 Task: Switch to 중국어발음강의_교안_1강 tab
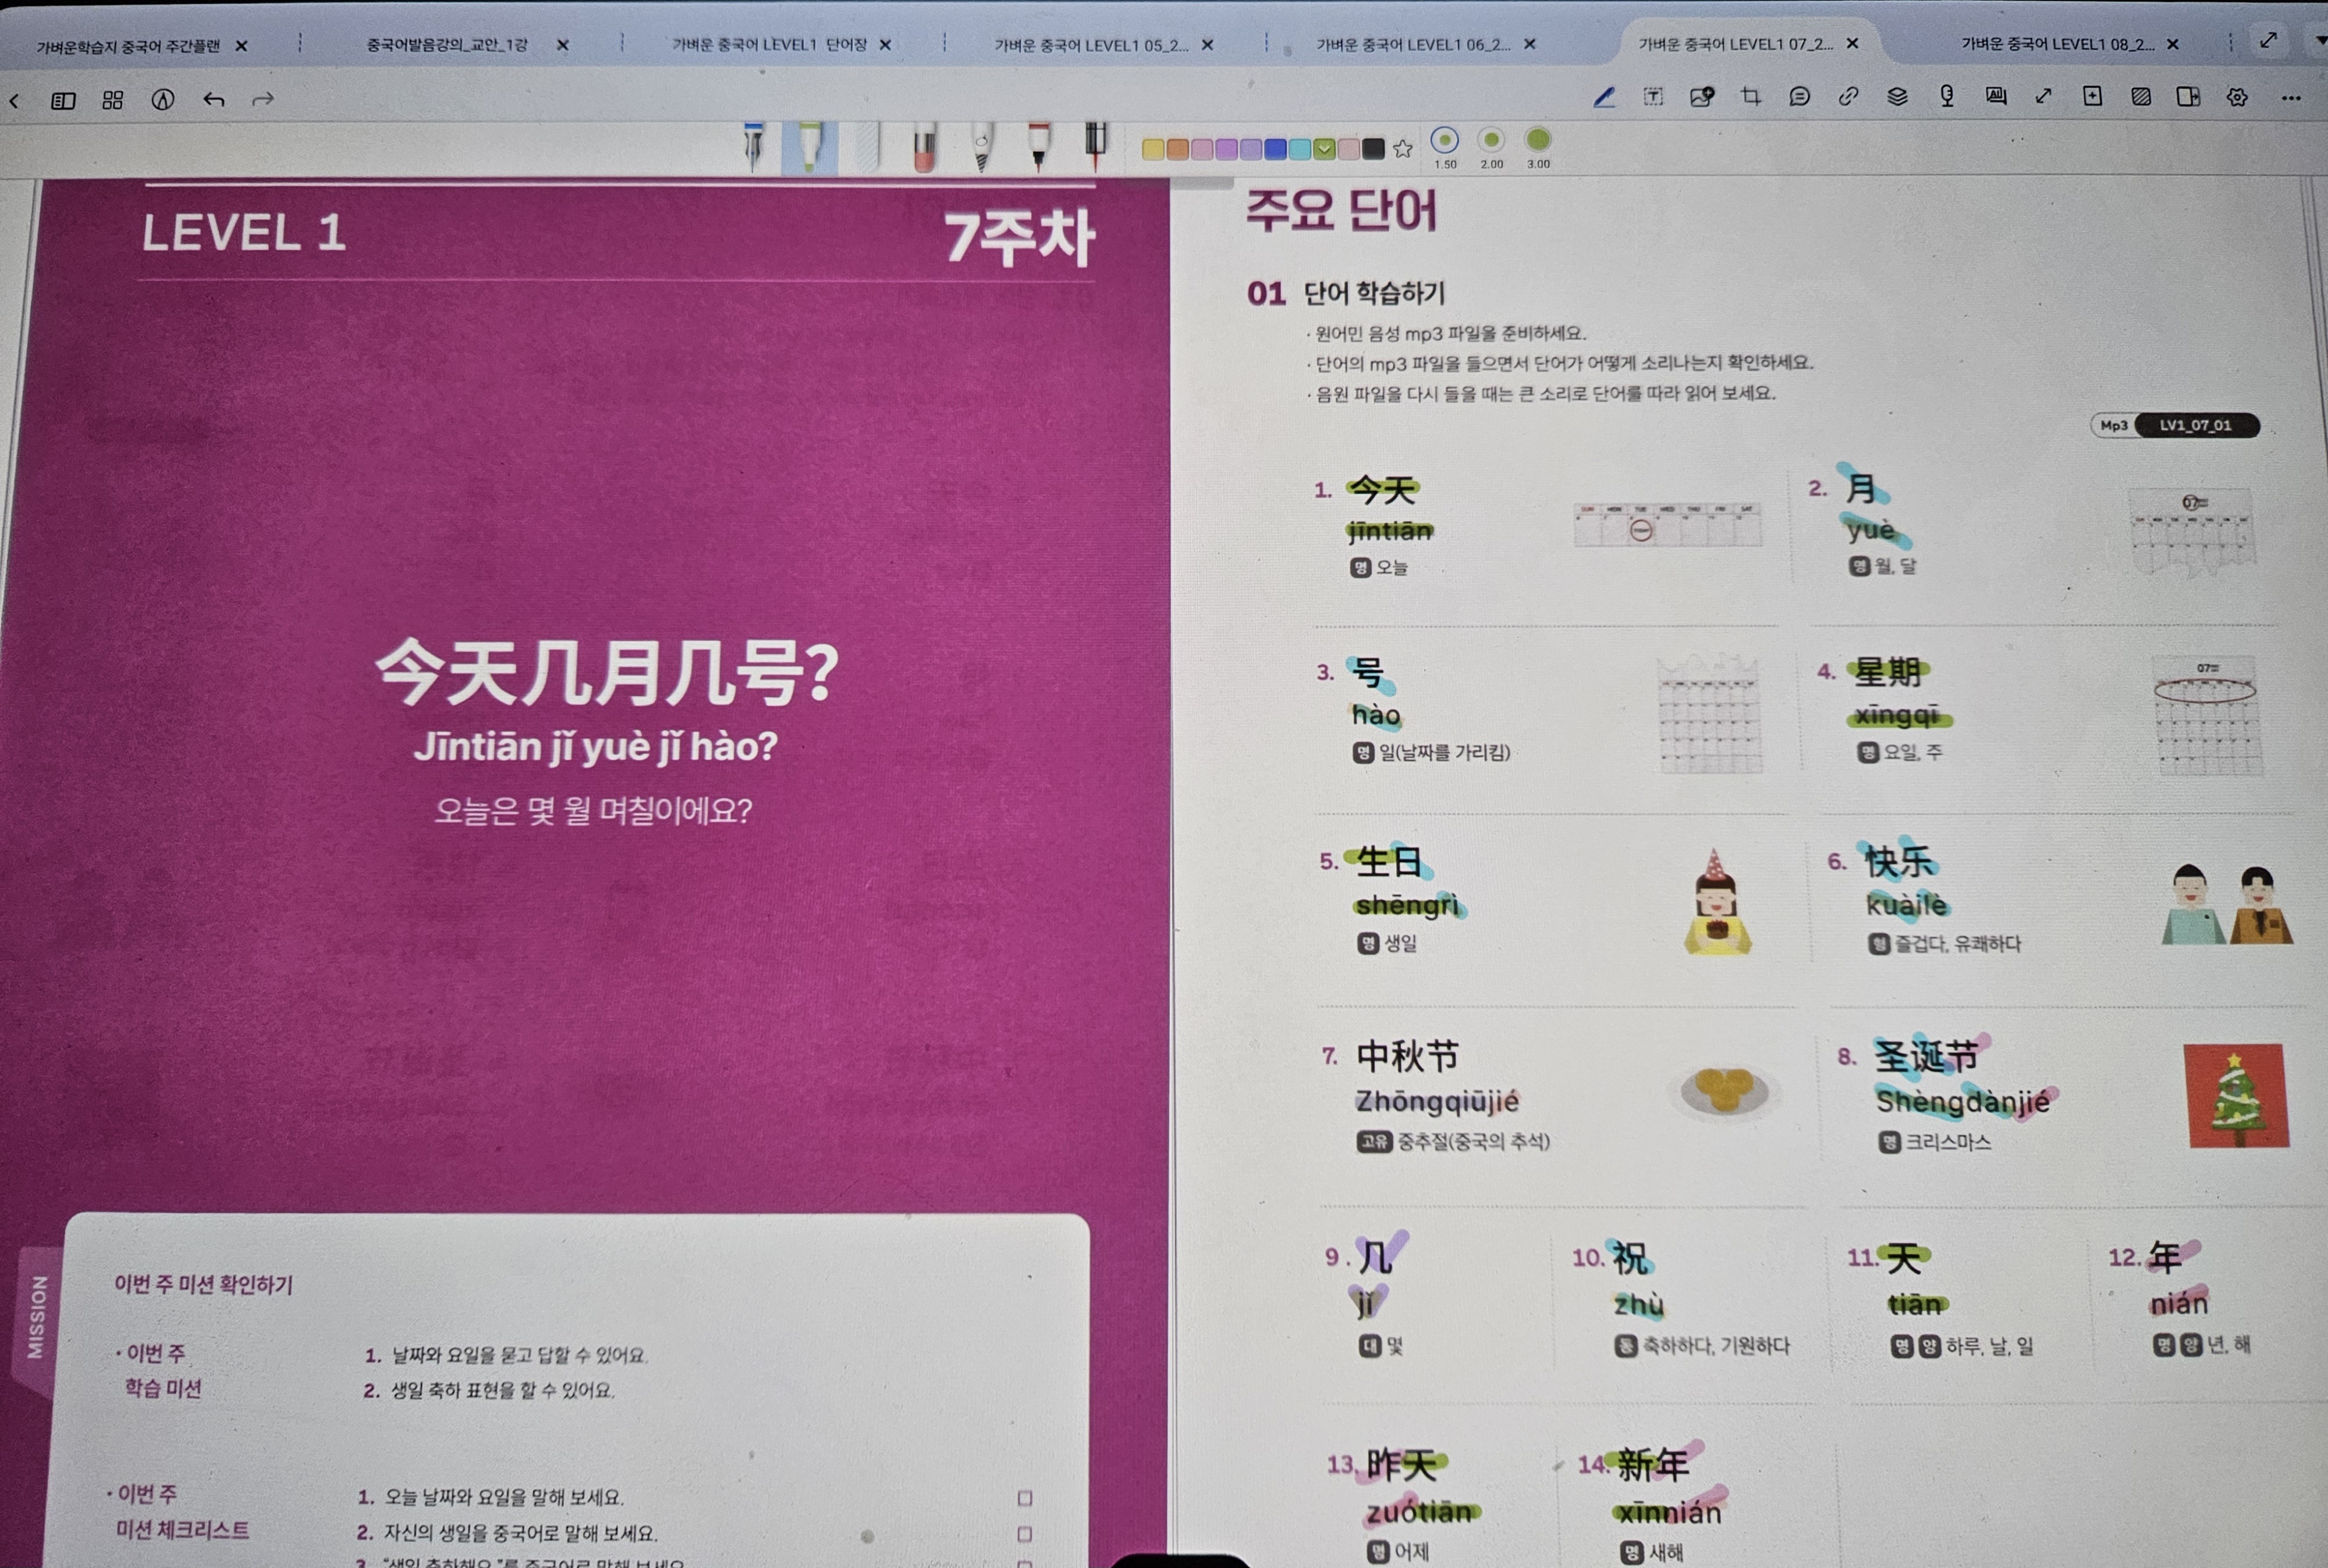point(447,45)
